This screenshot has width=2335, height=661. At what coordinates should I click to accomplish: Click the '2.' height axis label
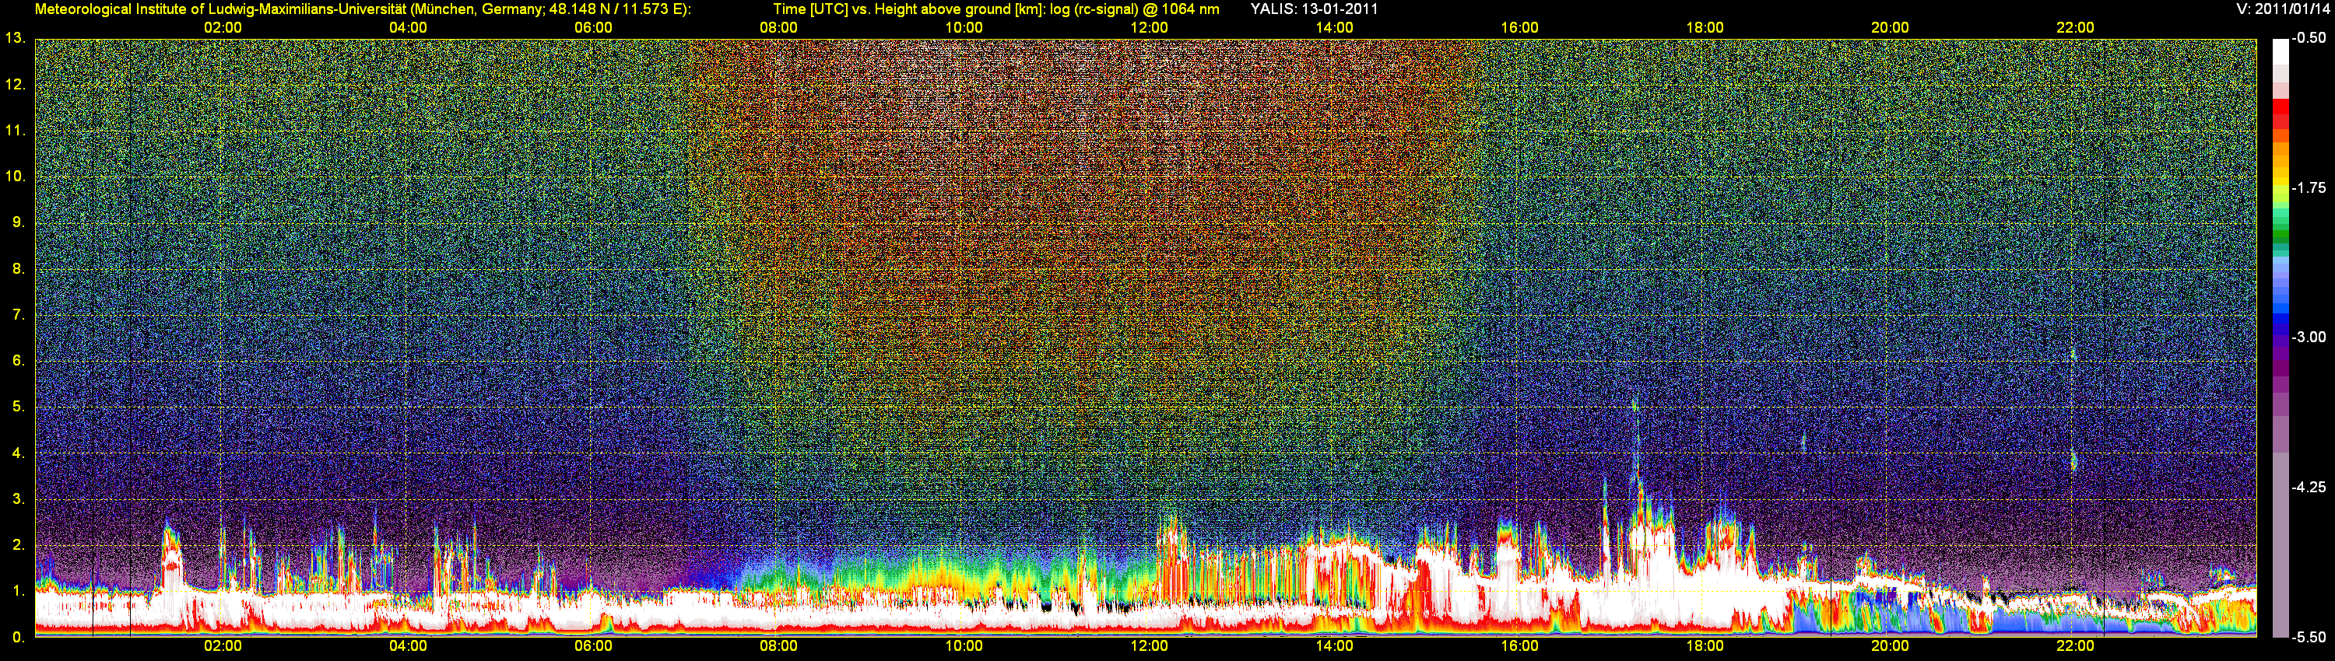pyautogui.click(x=19, y=545)
